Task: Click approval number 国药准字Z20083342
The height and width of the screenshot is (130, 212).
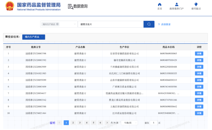Action: [36, 100]
